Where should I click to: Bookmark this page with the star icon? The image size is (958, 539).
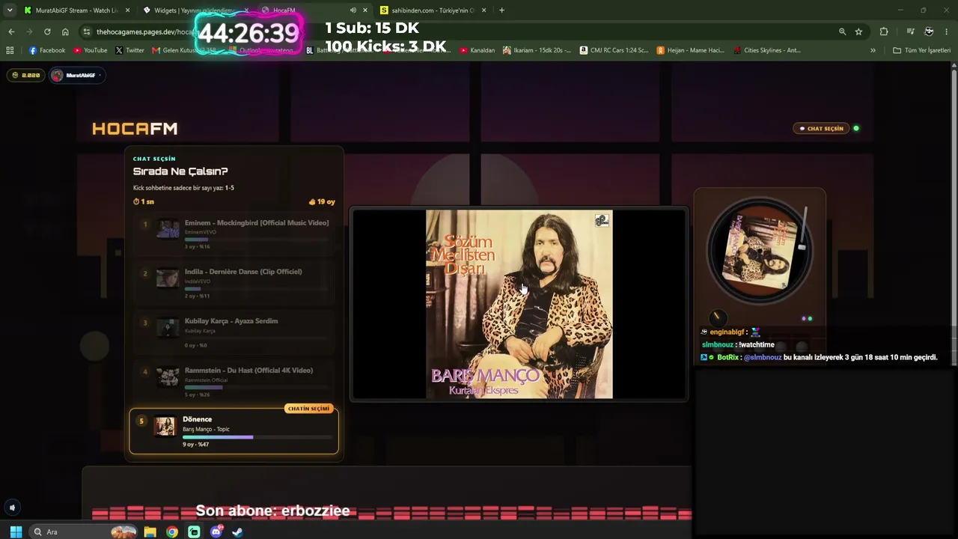(858, 31)
